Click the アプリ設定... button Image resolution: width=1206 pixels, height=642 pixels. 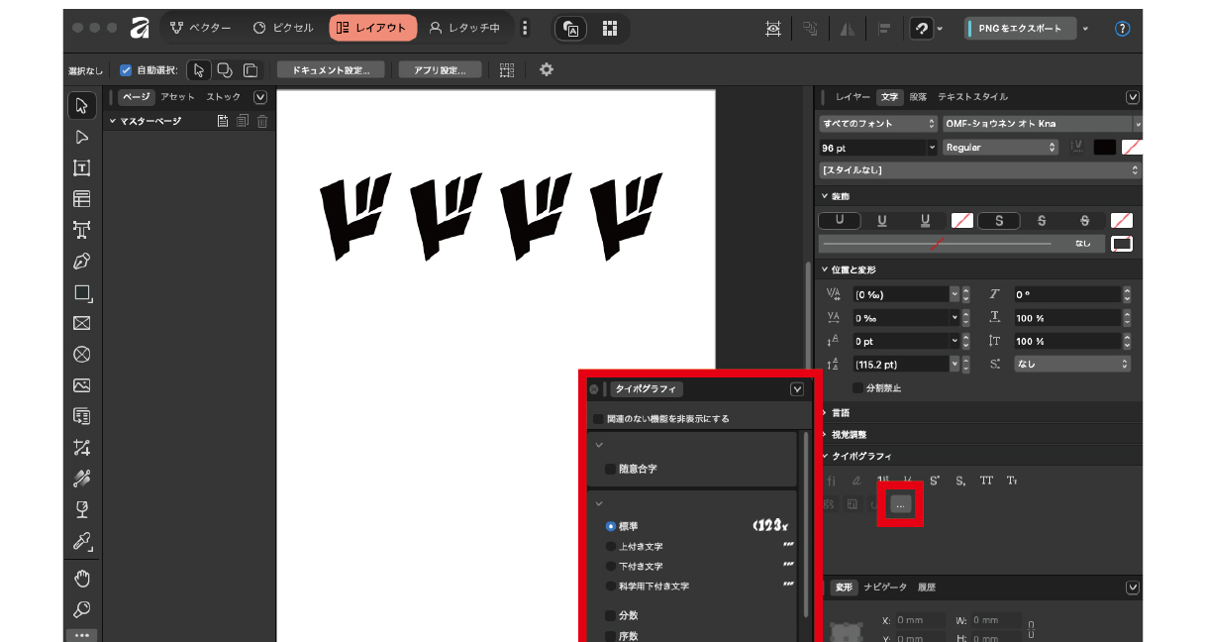coord(440,70)
